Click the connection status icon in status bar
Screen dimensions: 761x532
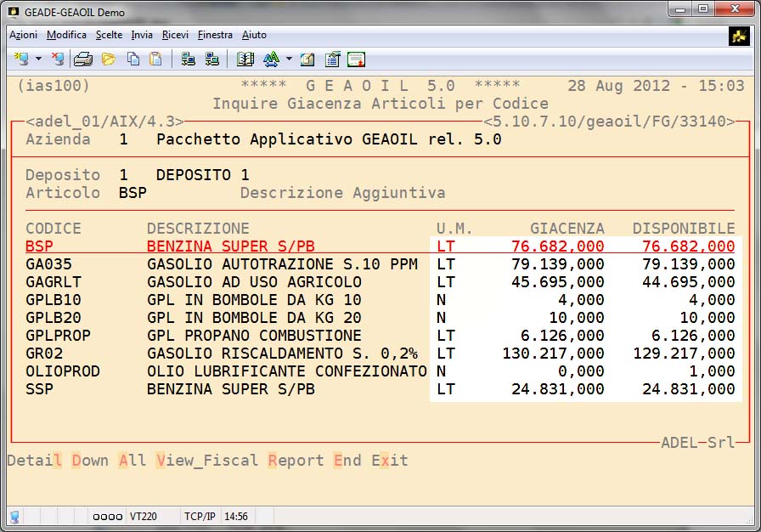[14, 516]
